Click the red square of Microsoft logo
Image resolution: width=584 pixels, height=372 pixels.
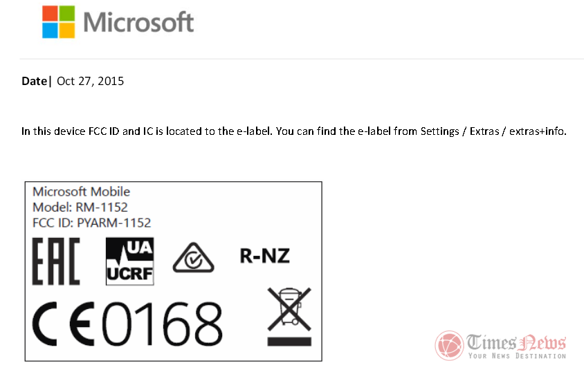50,13
